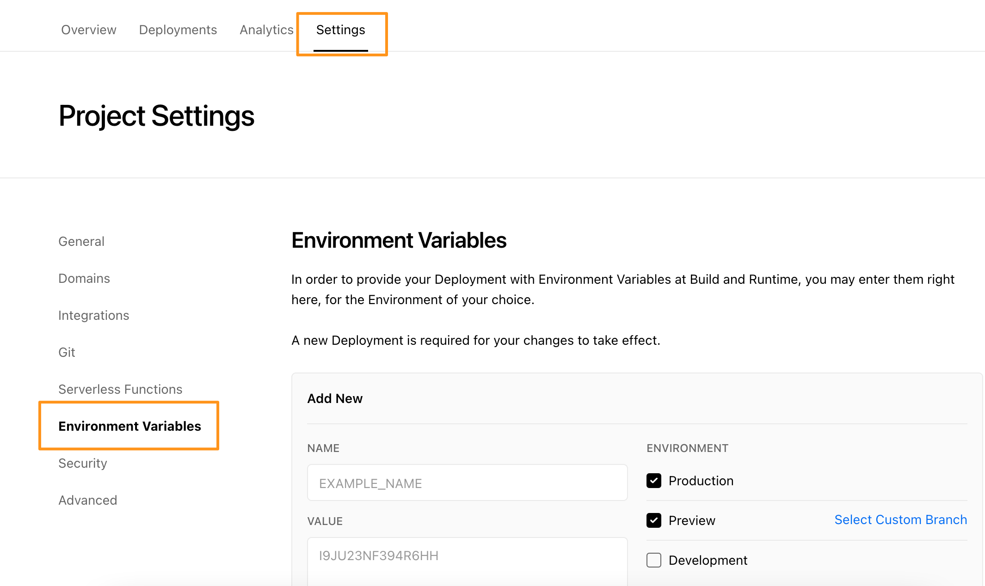Open General settings in sidebar
This screenshot has height=586, width=985.
click(81, 241)
